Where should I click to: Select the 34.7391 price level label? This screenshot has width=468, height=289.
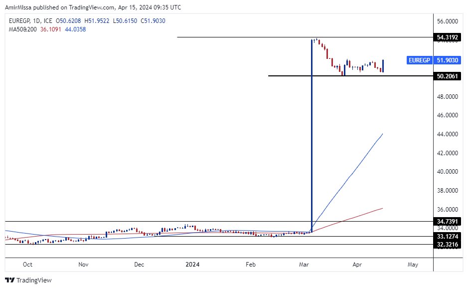point(447,222)
